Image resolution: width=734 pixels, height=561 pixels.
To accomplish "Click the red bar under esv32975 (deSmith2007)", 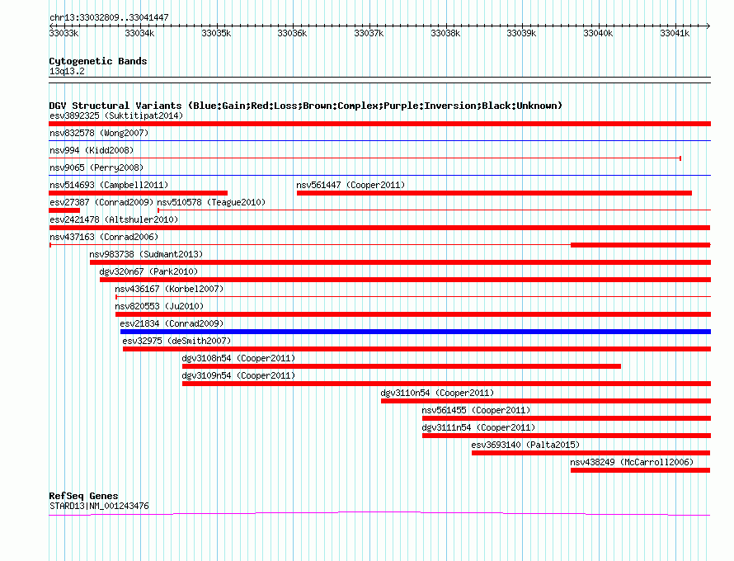I will tap(417, 349).
